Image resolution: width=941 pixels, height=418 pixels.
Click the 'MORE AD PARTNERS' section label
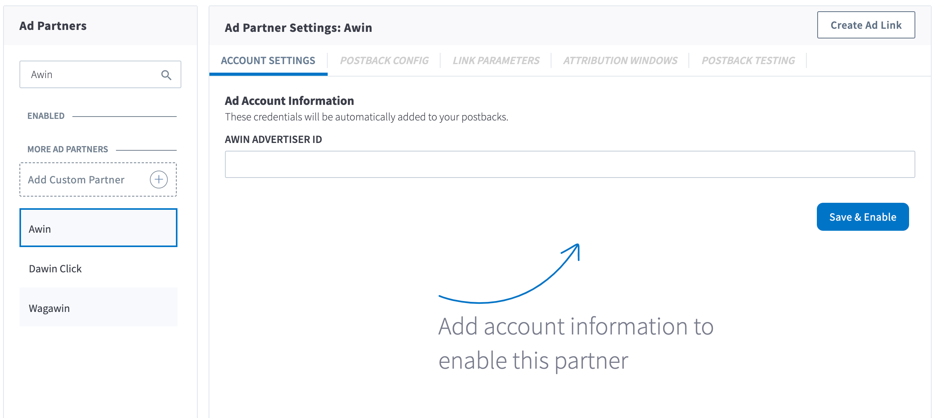(x=68, y=149)
